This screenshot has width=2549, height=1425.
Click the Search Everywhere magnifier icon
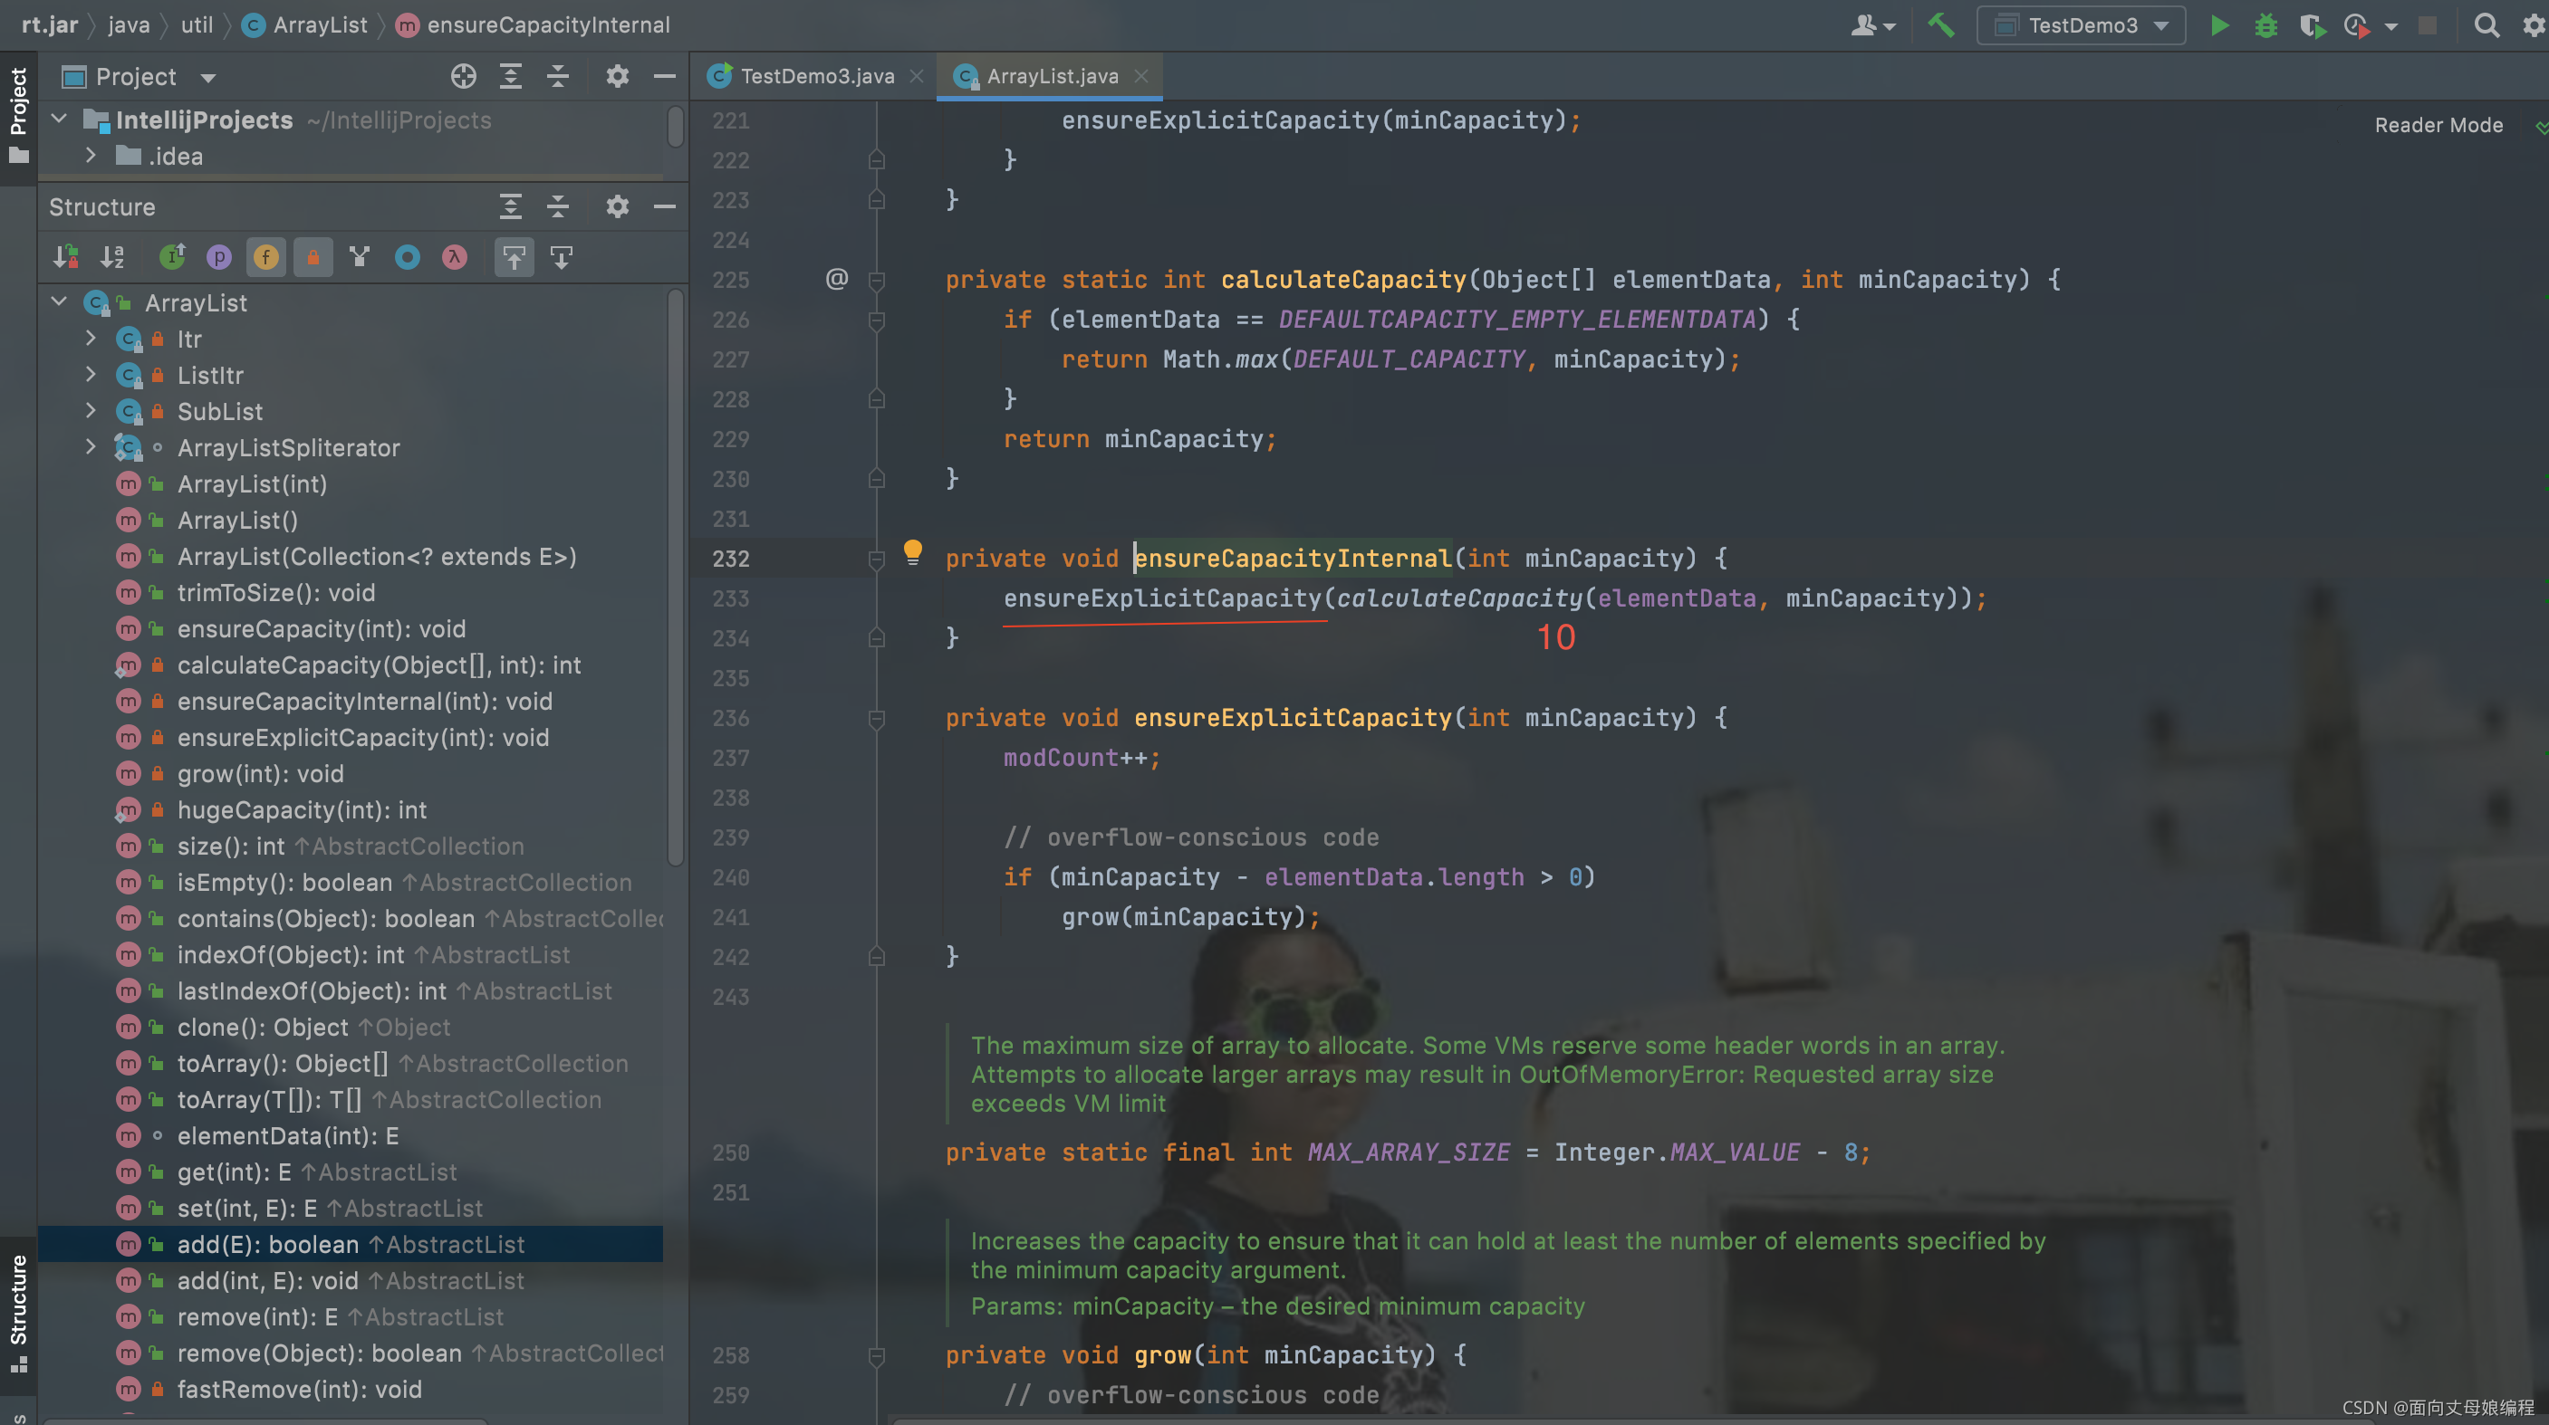click(x=2486, y=25)
